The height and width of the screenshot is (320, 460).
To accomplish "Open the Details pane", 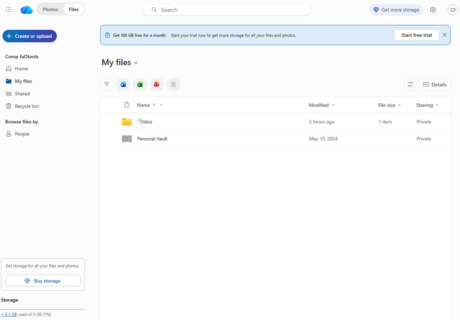I will (435, 84).
